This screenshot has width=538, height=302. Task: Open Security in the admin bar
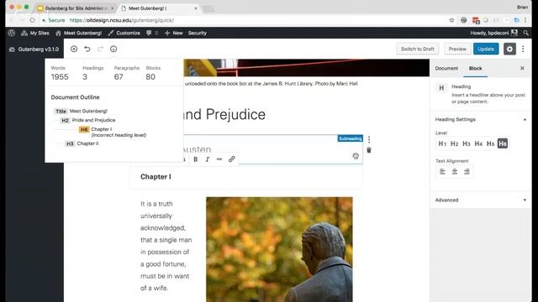[198, 33]
